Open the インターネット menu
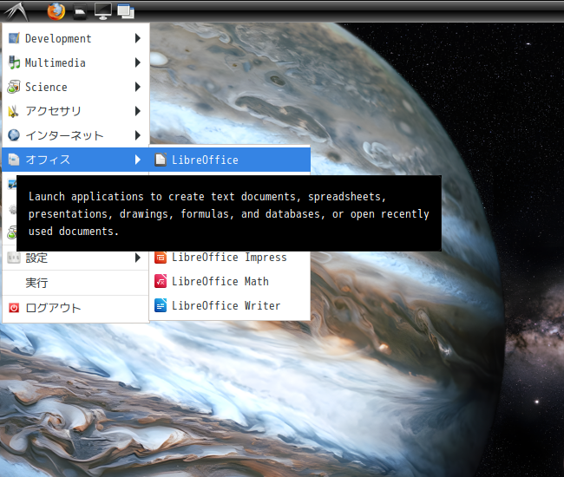The image size is (564, 477). point(75,135)
